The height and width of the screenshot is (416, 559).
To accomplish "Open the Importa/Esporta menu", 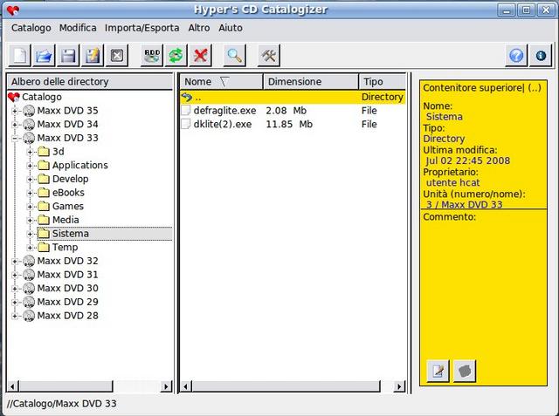I will [141, 28].
